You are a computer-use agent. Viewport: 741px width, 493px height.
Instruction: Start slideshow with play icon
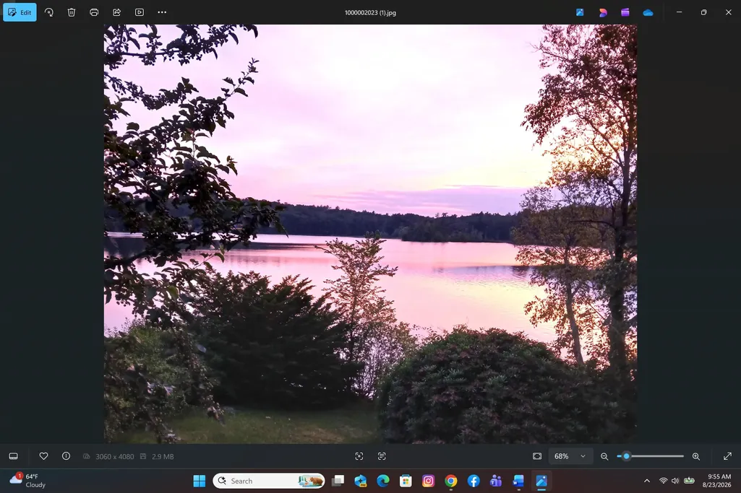(x=140, y=12)
